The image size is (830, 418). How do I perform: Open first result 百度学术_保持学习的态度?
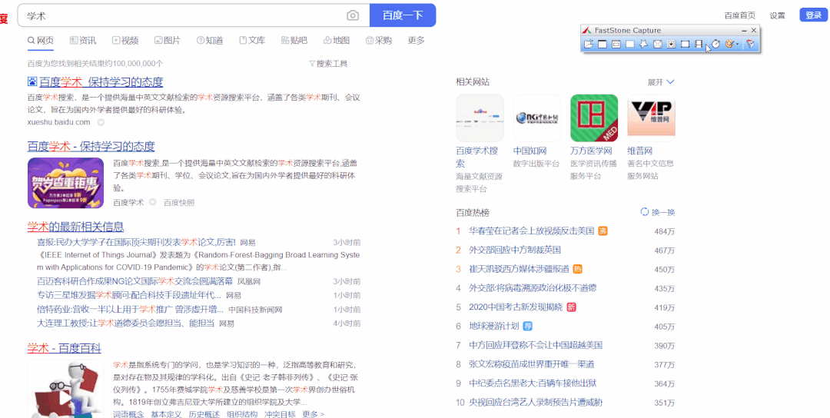[101, 81]
